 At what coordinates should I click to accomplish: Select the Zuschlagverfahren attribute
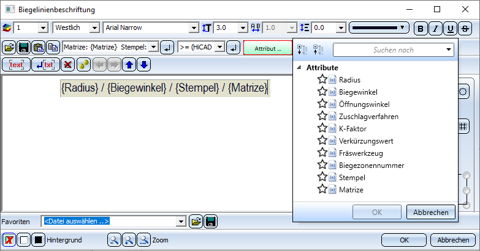(x=368, y=117)
